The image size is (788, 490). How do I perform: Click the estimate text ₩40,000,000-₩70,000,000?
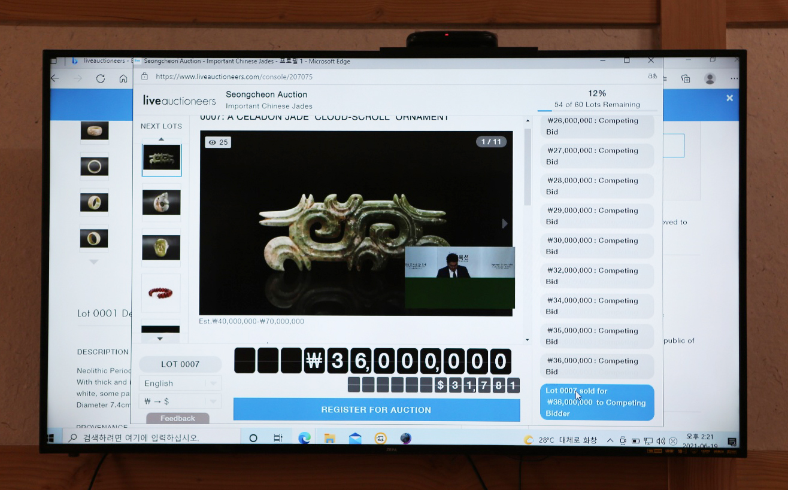pos(251,321)
